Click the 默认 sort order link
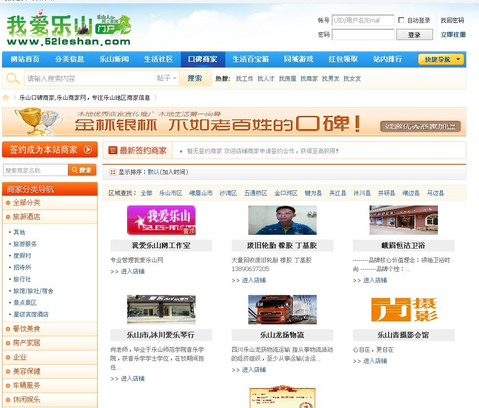The width and height of the screenshot is (479, 408). (x=153, y=172)
